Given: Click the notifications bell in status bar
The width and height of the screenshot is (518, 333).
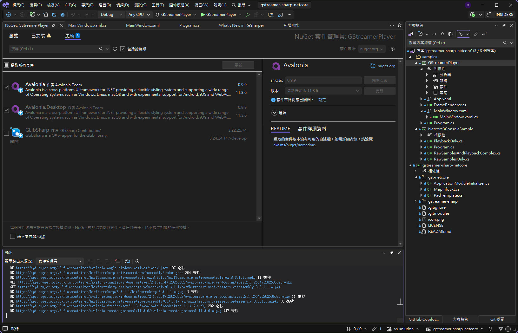Looking at the screenshot, I should point(490,329).
